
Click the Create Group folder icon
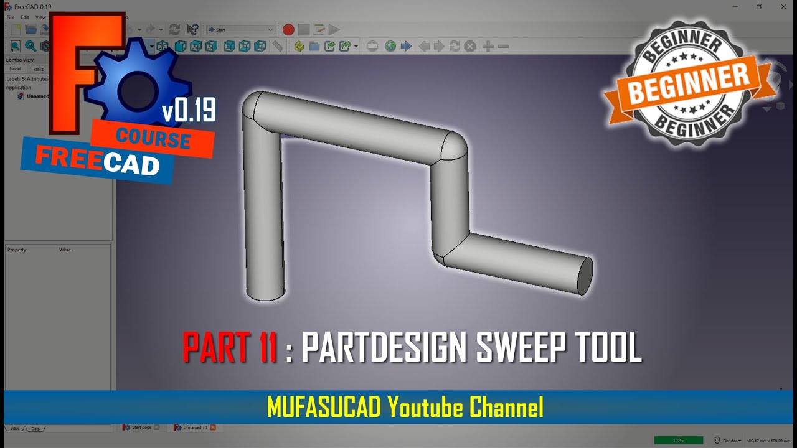[314, 46]
